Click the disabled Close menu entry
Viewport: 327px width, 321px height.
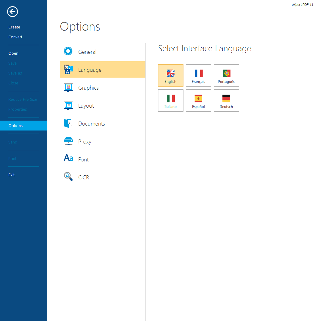point(13,83)
